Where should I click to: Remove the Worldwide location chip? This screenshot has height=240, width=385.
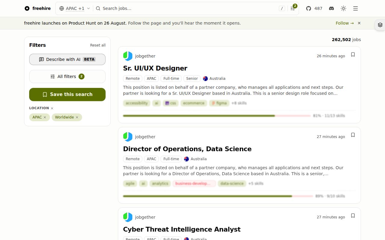(77, 117)
